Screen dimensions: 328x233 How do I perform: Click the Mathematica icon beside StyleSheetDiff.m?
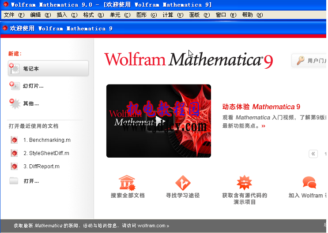(14, 153)
